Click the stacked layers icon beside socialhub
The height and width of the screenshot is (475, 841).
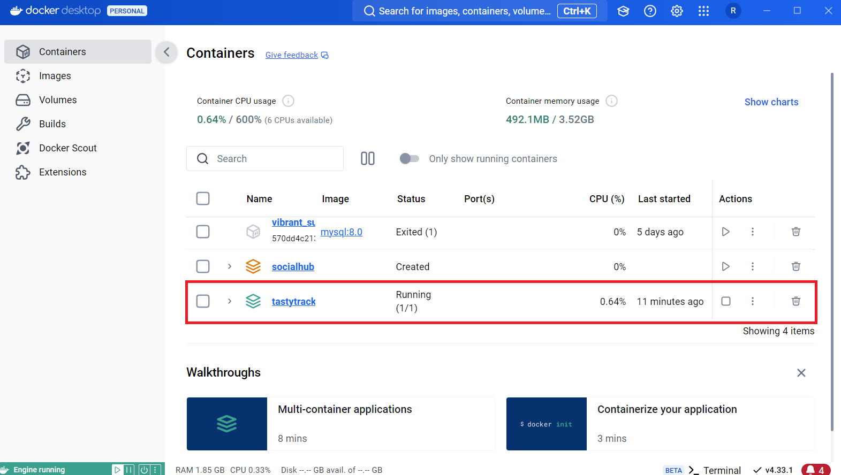pyautogui.click(x=253, y=266)
